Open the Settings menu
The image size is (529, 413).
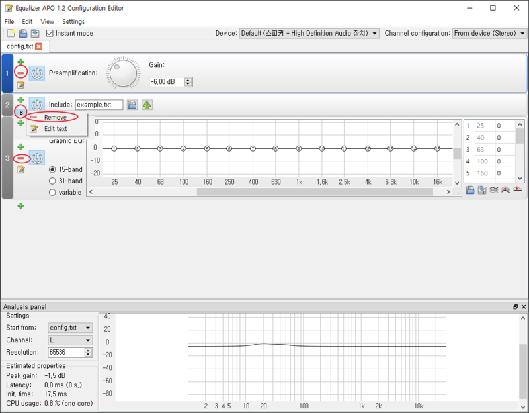(x=73, y=21)
